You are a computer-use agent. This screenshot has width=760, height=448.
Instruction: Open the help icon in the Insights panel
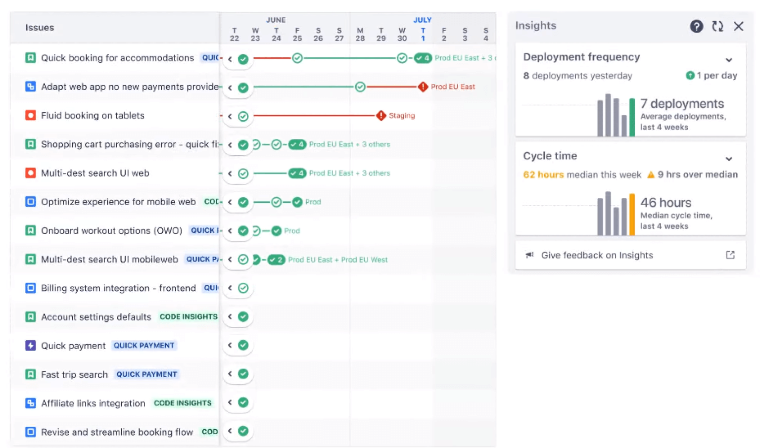click(x=697, y=27)
